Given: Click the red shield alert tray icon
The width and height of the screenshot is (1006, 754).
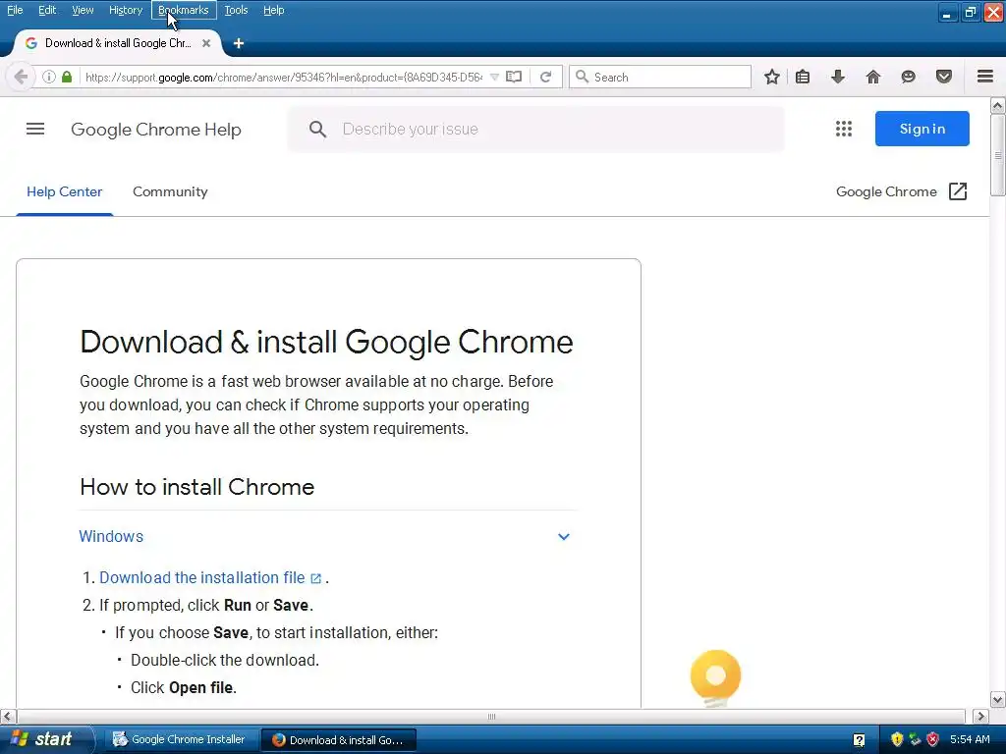Looking at the screenshot, I should pos(933,739).
